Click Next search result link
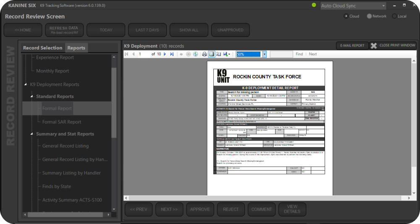Image resolution: width=420 pixels, height=224 pixels. 312,54
